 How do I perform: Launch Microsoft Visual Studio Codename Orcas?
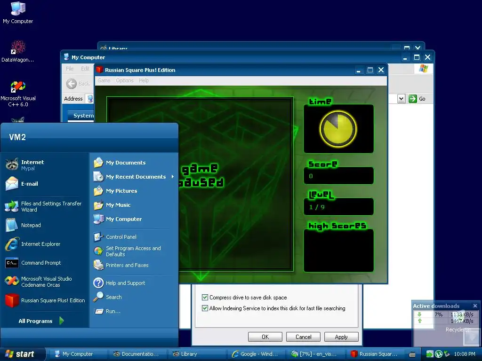[45, 282]
